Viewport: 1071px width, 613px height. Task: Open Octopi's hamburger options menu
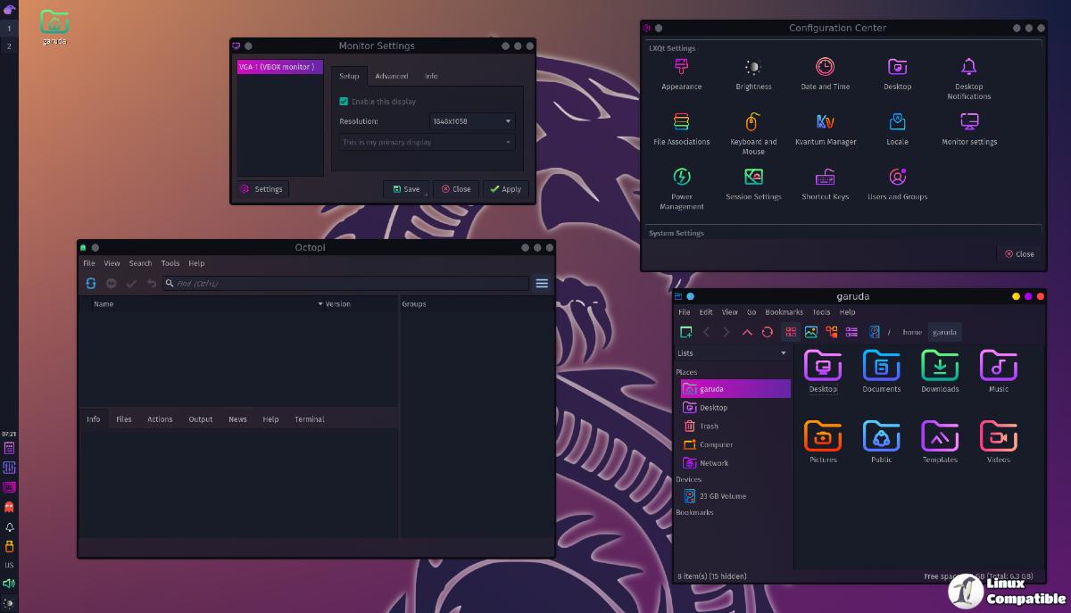[x=542, y=283]
